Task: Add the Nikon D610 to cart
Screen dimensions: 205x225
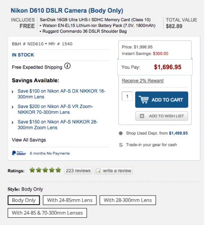Action: coord(162,99)
